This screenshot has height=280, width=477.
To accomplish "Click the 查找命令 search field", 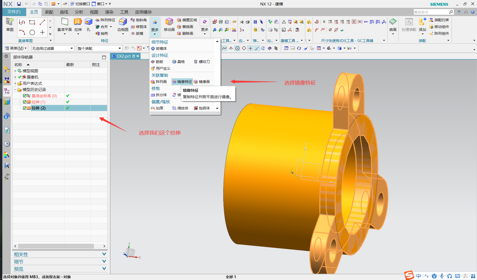I will [x=431, y=12].
